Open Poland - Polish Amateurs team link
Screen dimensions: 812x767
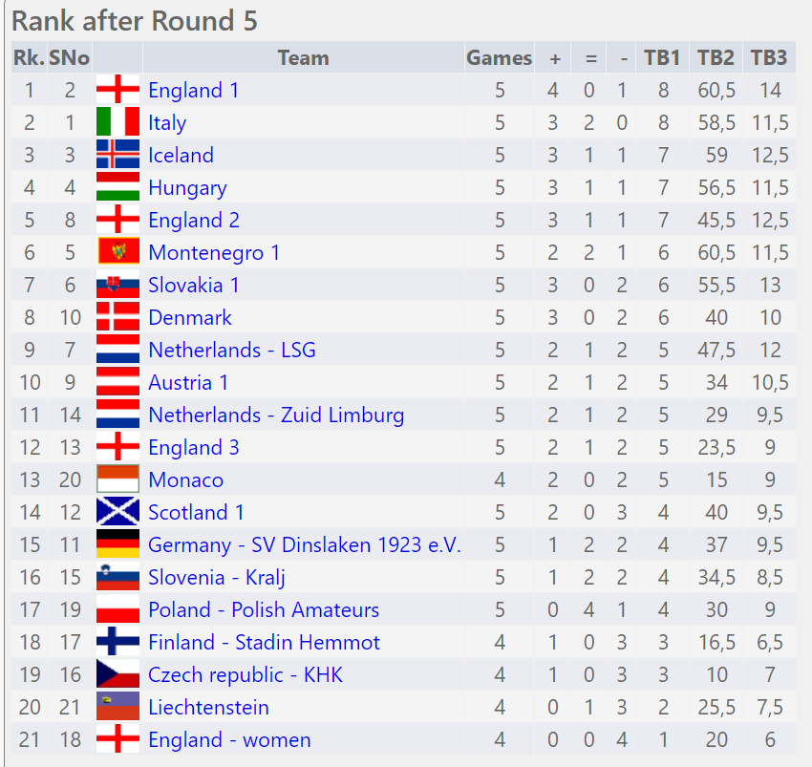click(263, 609)
